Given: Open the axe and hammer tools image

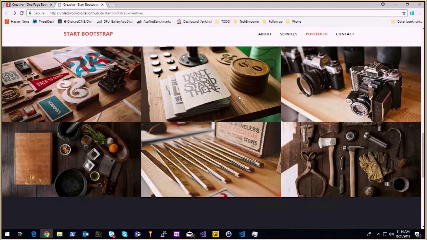Looking at the screenshot, I should pos(351,160).
